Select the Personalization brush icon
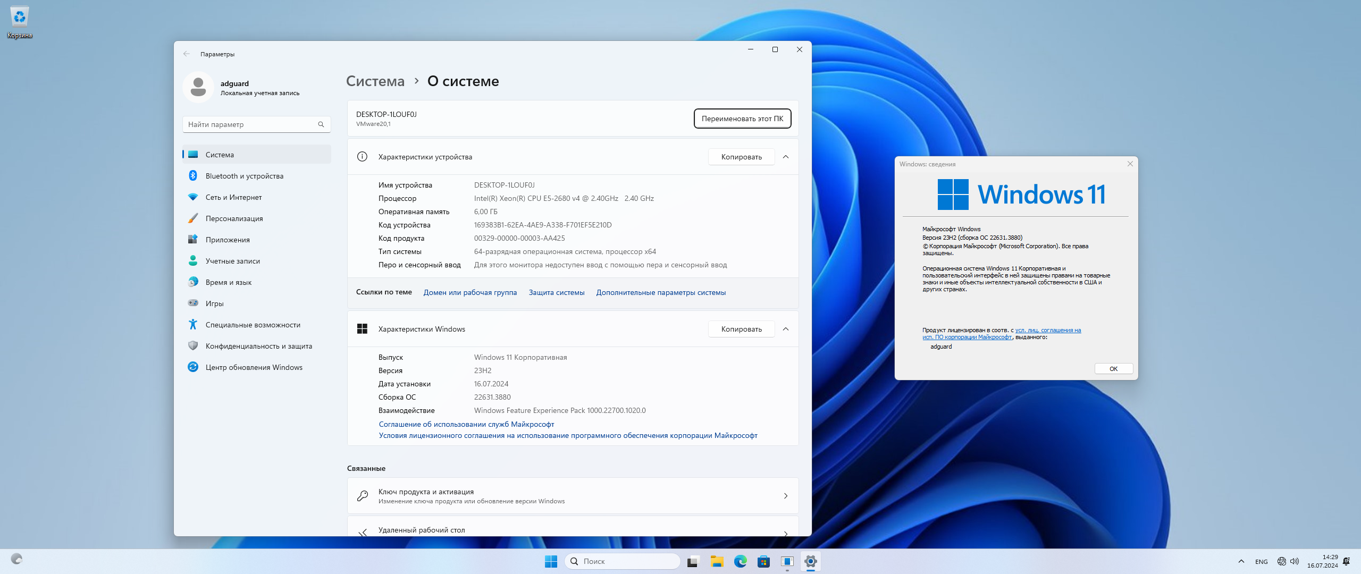The image size is (1361, 574). coord(193,218)
